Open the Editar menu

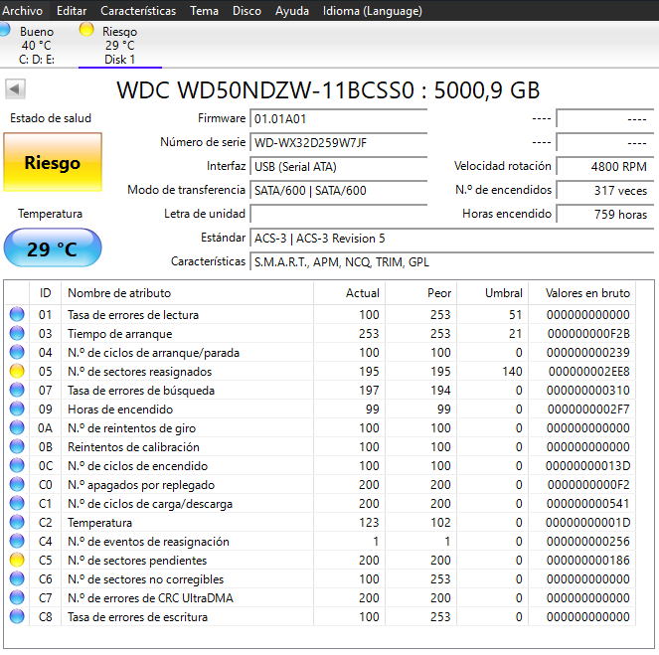tap(72, 11)
